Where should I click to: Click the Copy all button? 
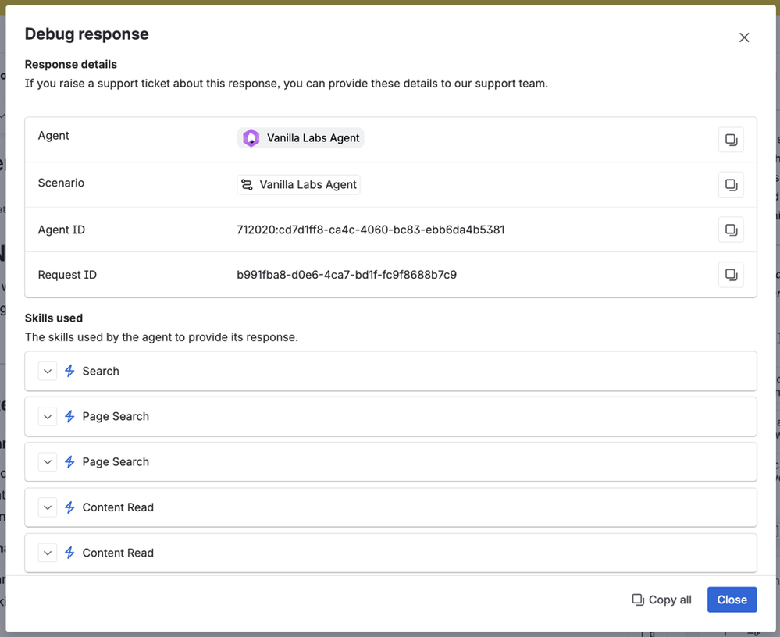coord(661,600)
